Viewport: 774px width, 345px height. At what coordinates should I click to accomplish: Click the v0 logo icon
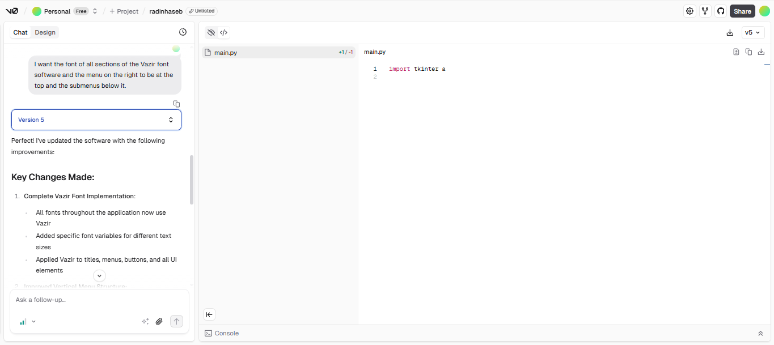12,11
